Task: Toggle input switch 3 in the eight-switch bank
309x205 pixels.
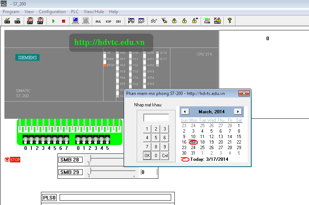Action: coord(43,140)
